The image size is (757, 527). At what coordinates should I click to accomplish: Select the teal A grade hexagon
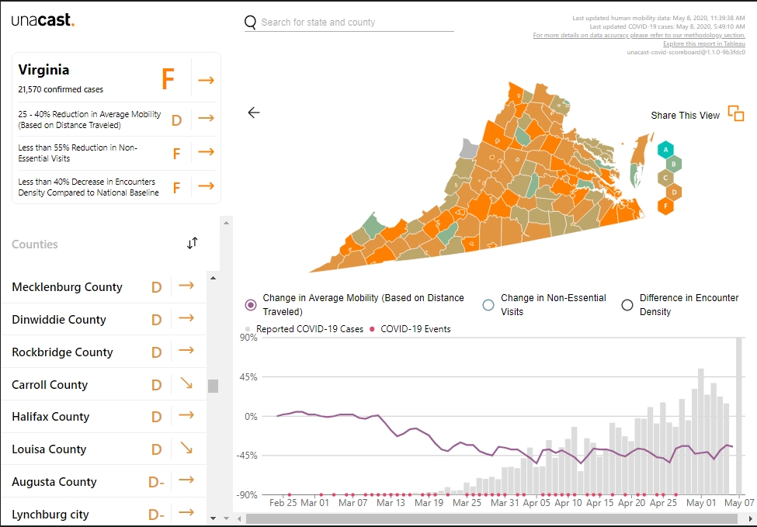[x=665, y=150]
